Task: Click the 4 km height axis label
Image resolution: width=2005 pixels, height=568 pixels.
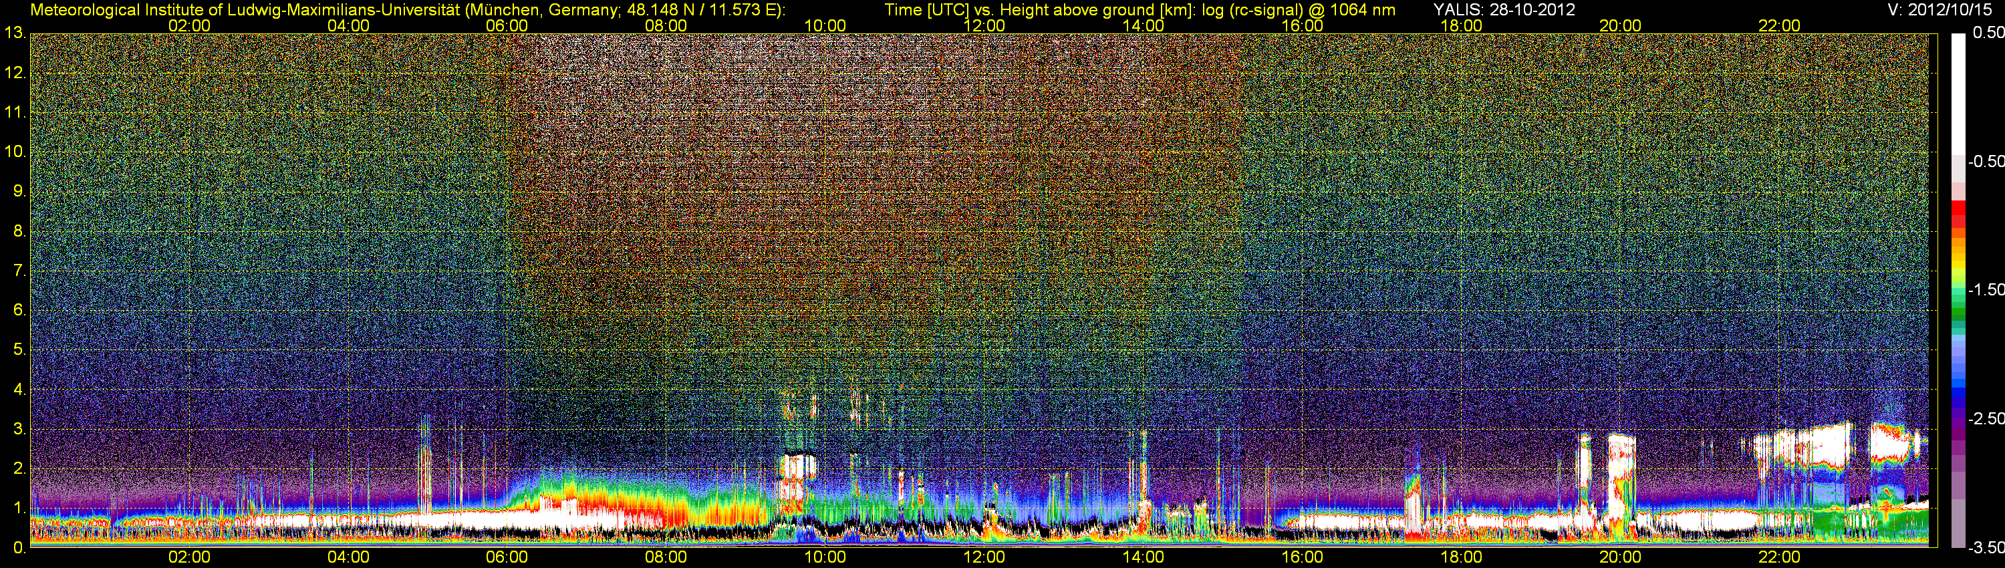Action: [x=19, y=389]
